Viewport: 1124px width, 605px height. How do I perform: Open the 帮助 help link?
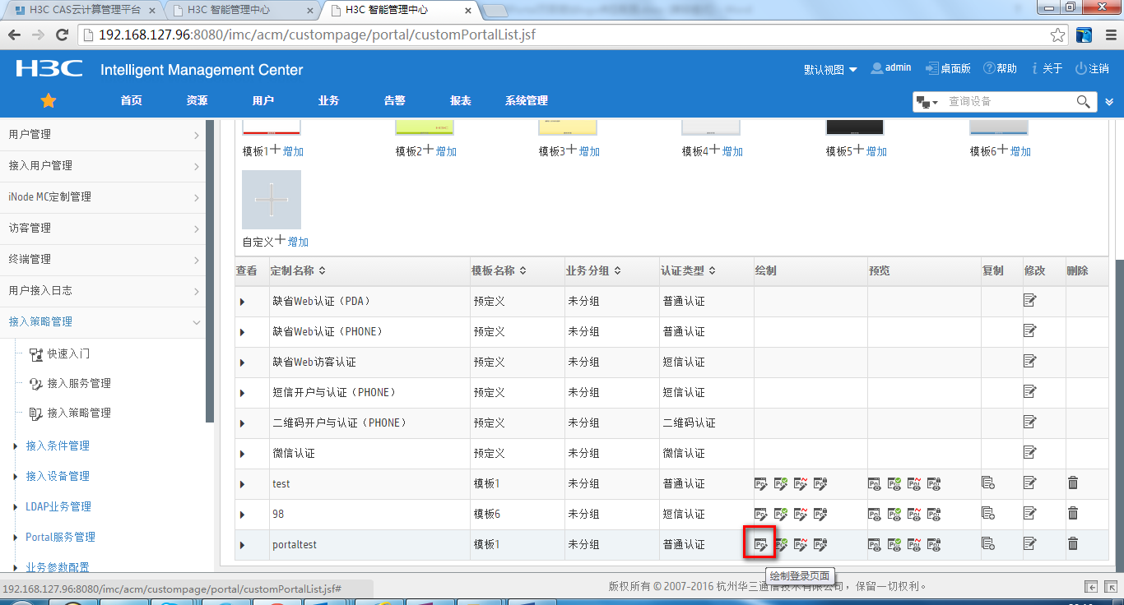(x=1001, y=69)
